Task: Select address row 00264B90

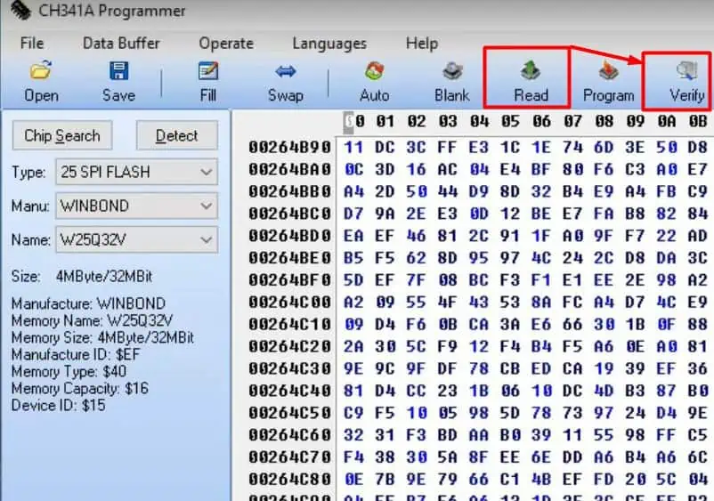Action: (289, 148)
